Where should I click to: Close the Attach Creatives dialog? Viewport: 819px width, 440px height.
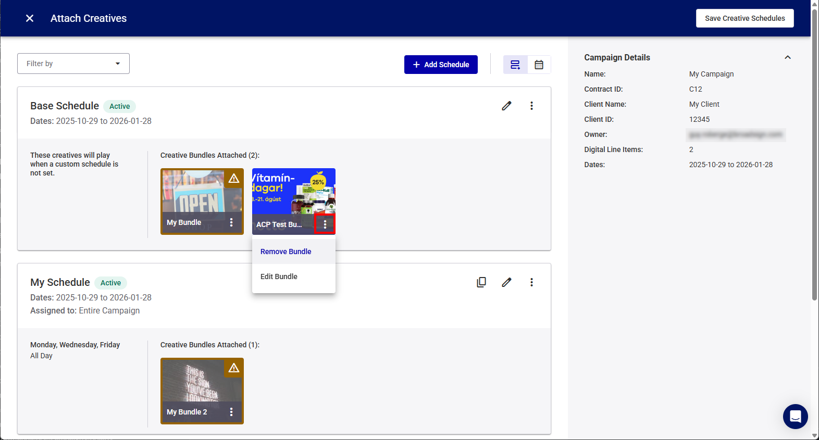[30, 18]
